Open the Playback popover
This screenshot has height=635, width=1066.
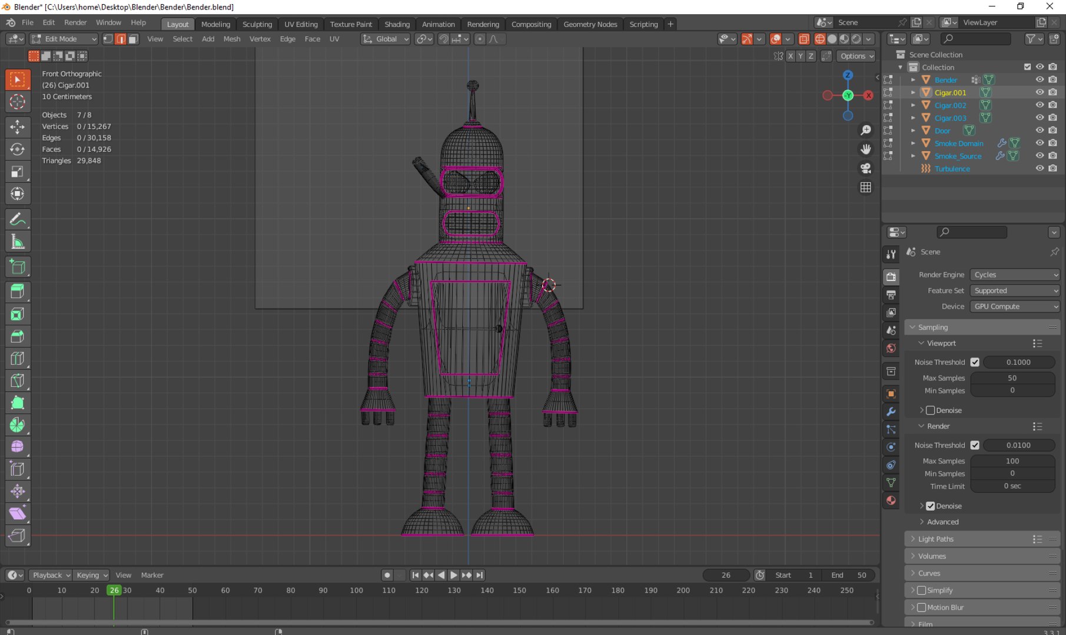click(51, 575)
